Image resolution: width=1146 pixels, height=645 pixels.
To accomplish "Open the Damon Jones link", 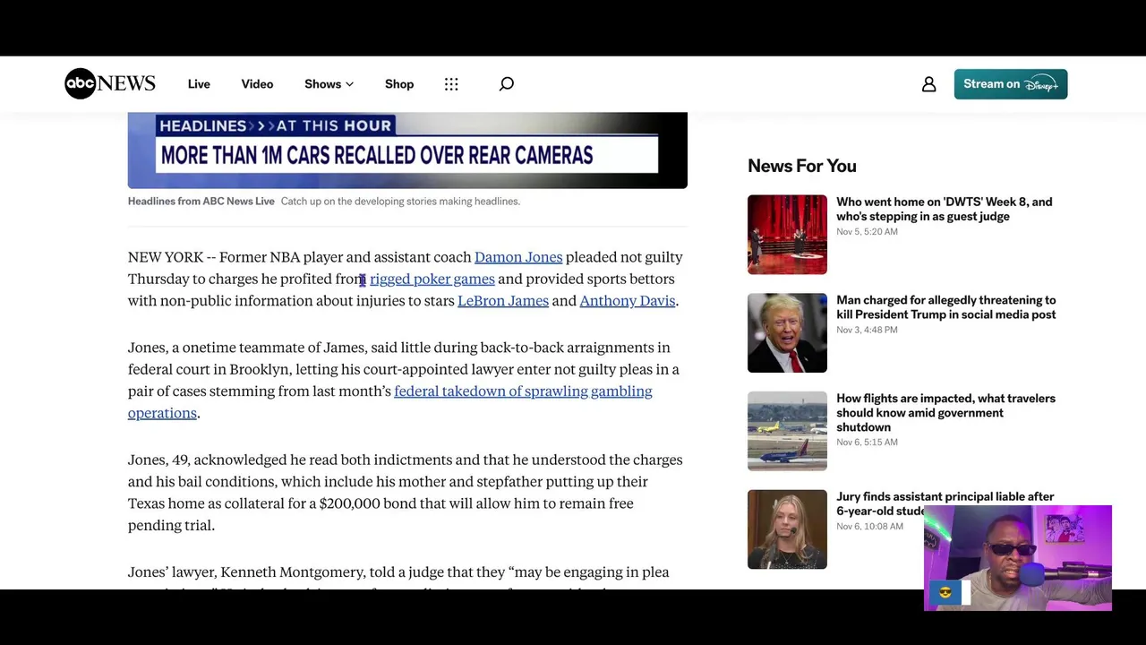I will coord(518,257).
